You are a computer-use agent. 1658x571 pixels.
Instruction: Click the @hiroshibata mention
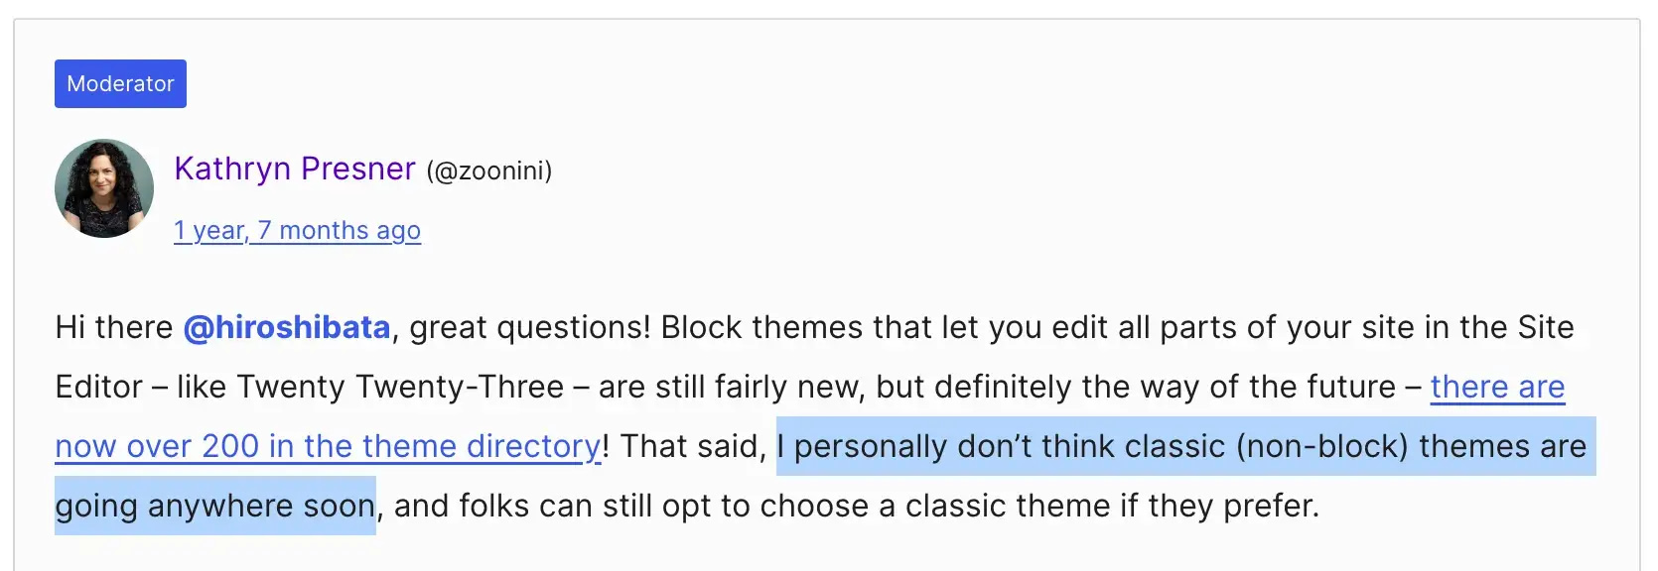point(287,327)
